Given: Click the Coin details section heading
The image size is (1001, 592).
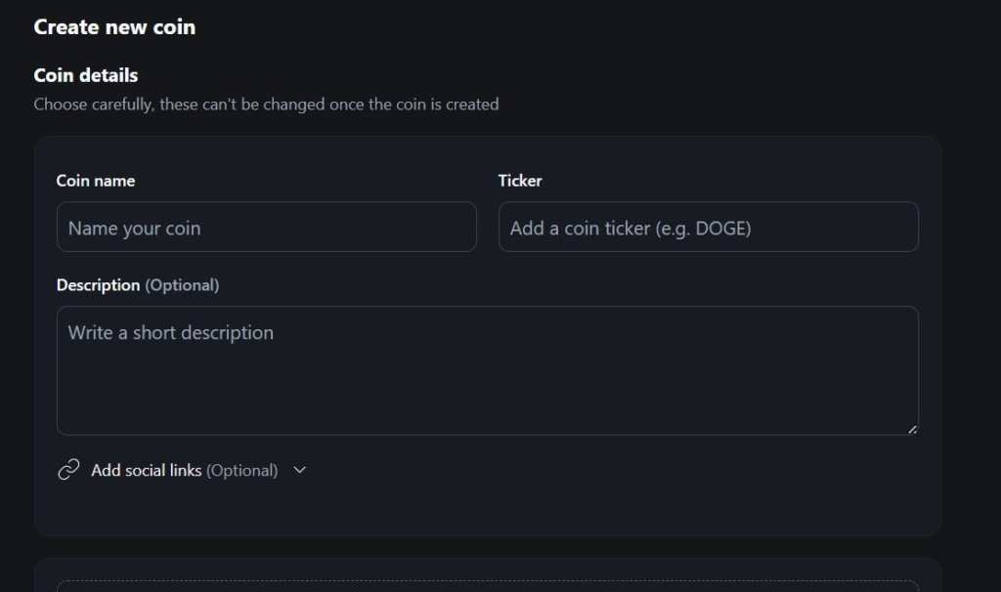Looking at the screenshot, I should point(86,75).
